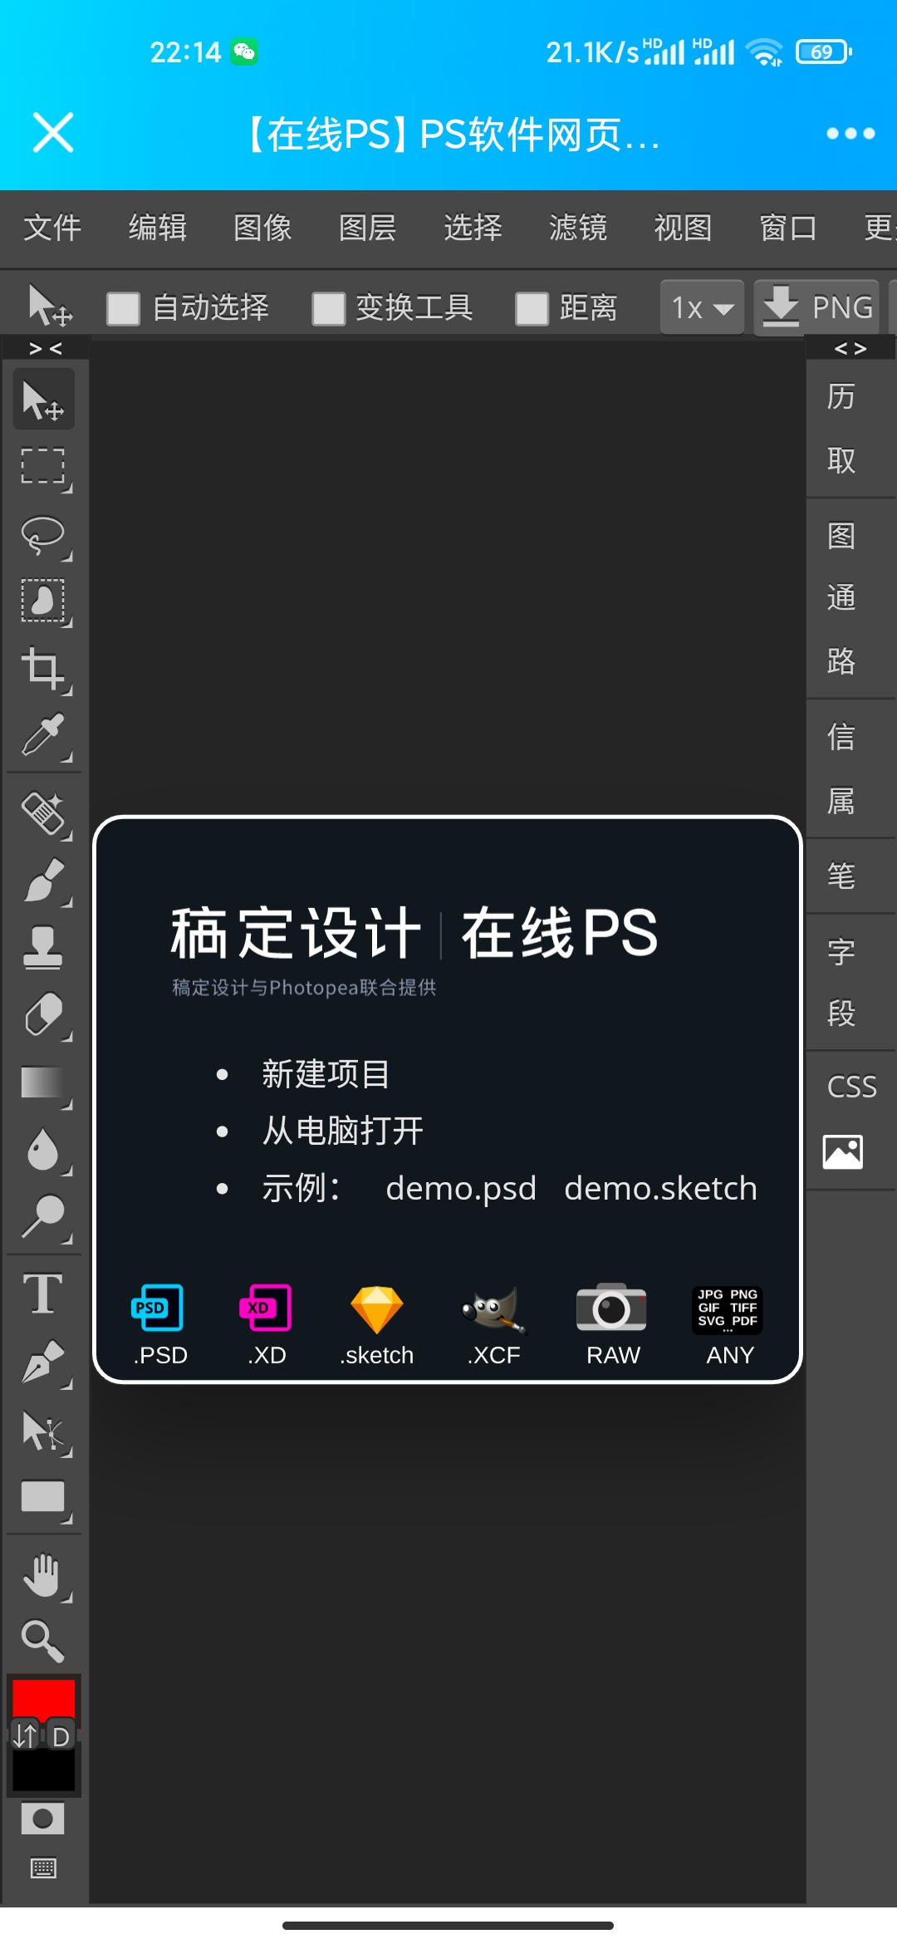Toggle Quick Mask mode icon
The height and width of the screenshot is (1944, 897).
coord(43,1819)
